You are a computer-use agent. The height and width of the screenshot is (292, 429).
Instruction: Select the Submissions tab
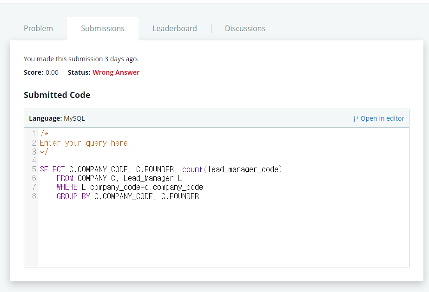point(103,28)
